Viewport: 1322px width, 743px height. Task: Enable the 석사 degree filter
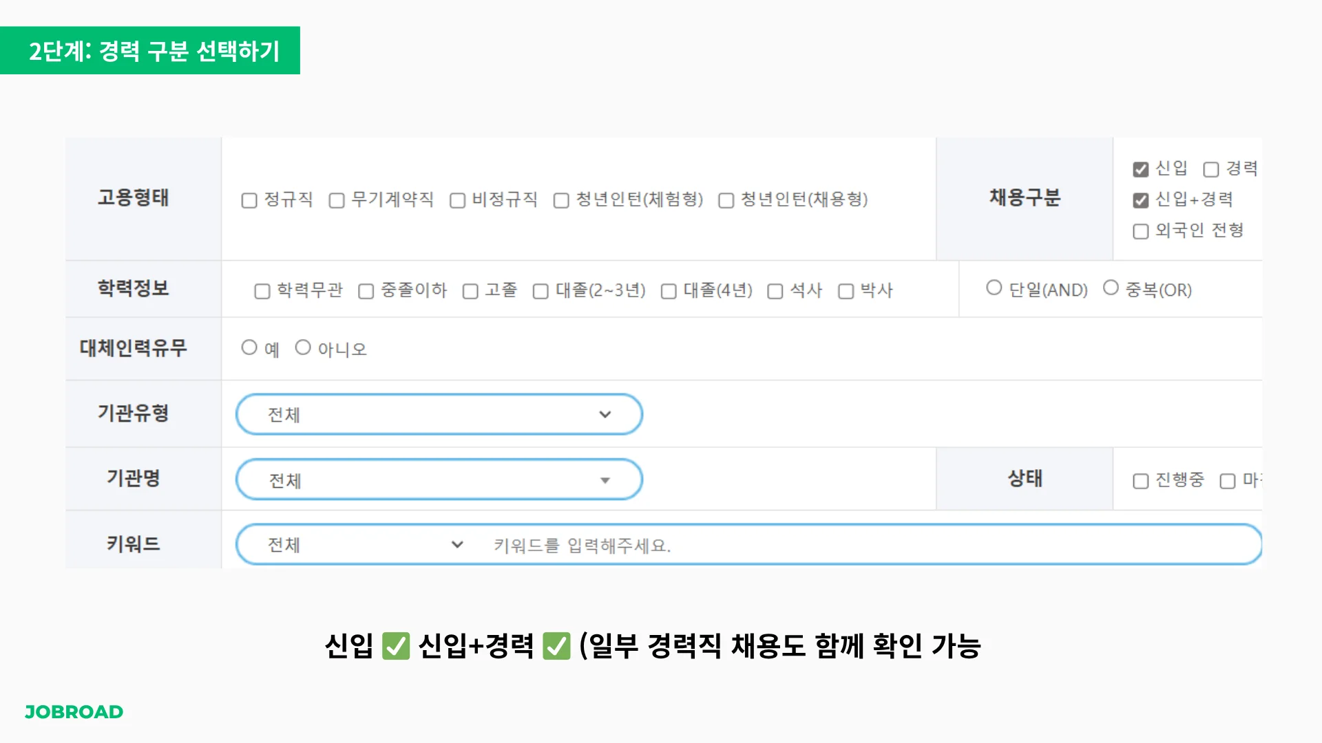[x=775, y=291]
